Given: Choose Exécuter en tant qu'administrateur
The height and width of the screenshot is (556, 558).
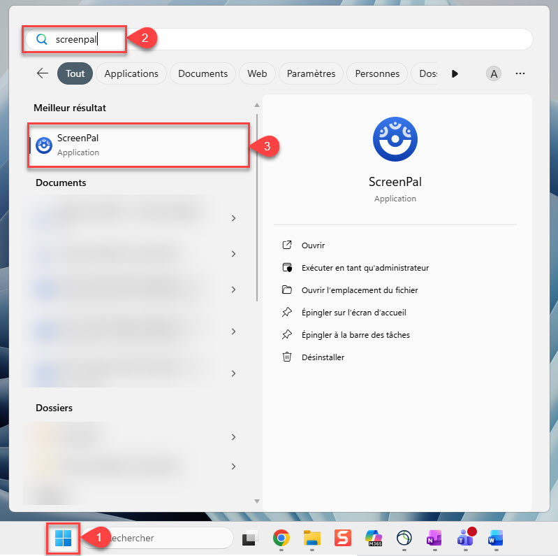Looking at the screenshot, I should click(x=365, y=268).
